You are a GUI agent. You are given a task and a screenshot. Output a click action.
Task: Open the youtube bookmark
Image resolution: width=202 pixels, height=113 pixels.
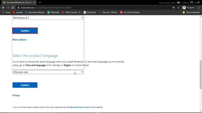[x=18, y=12]
